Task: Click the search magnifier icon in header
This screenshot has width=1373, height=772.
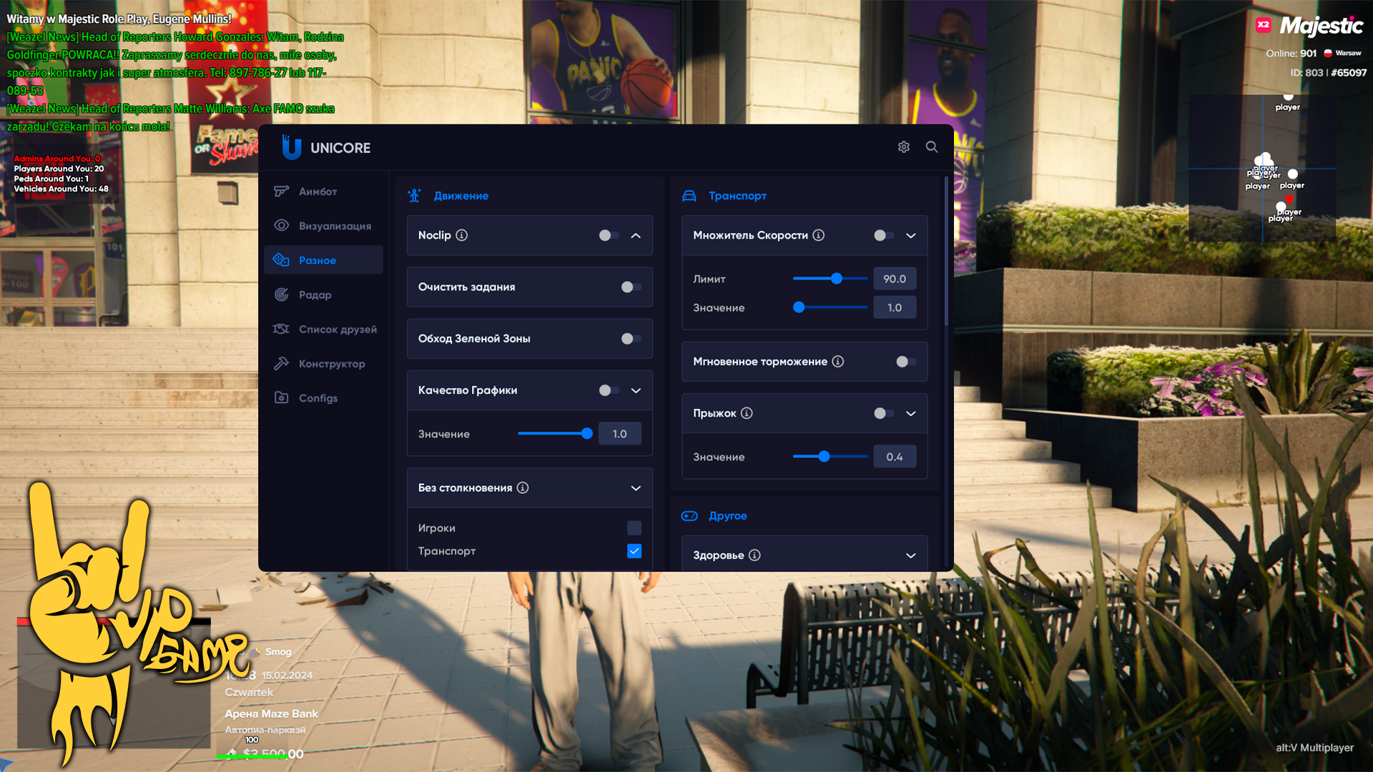Action: (932, 147)
